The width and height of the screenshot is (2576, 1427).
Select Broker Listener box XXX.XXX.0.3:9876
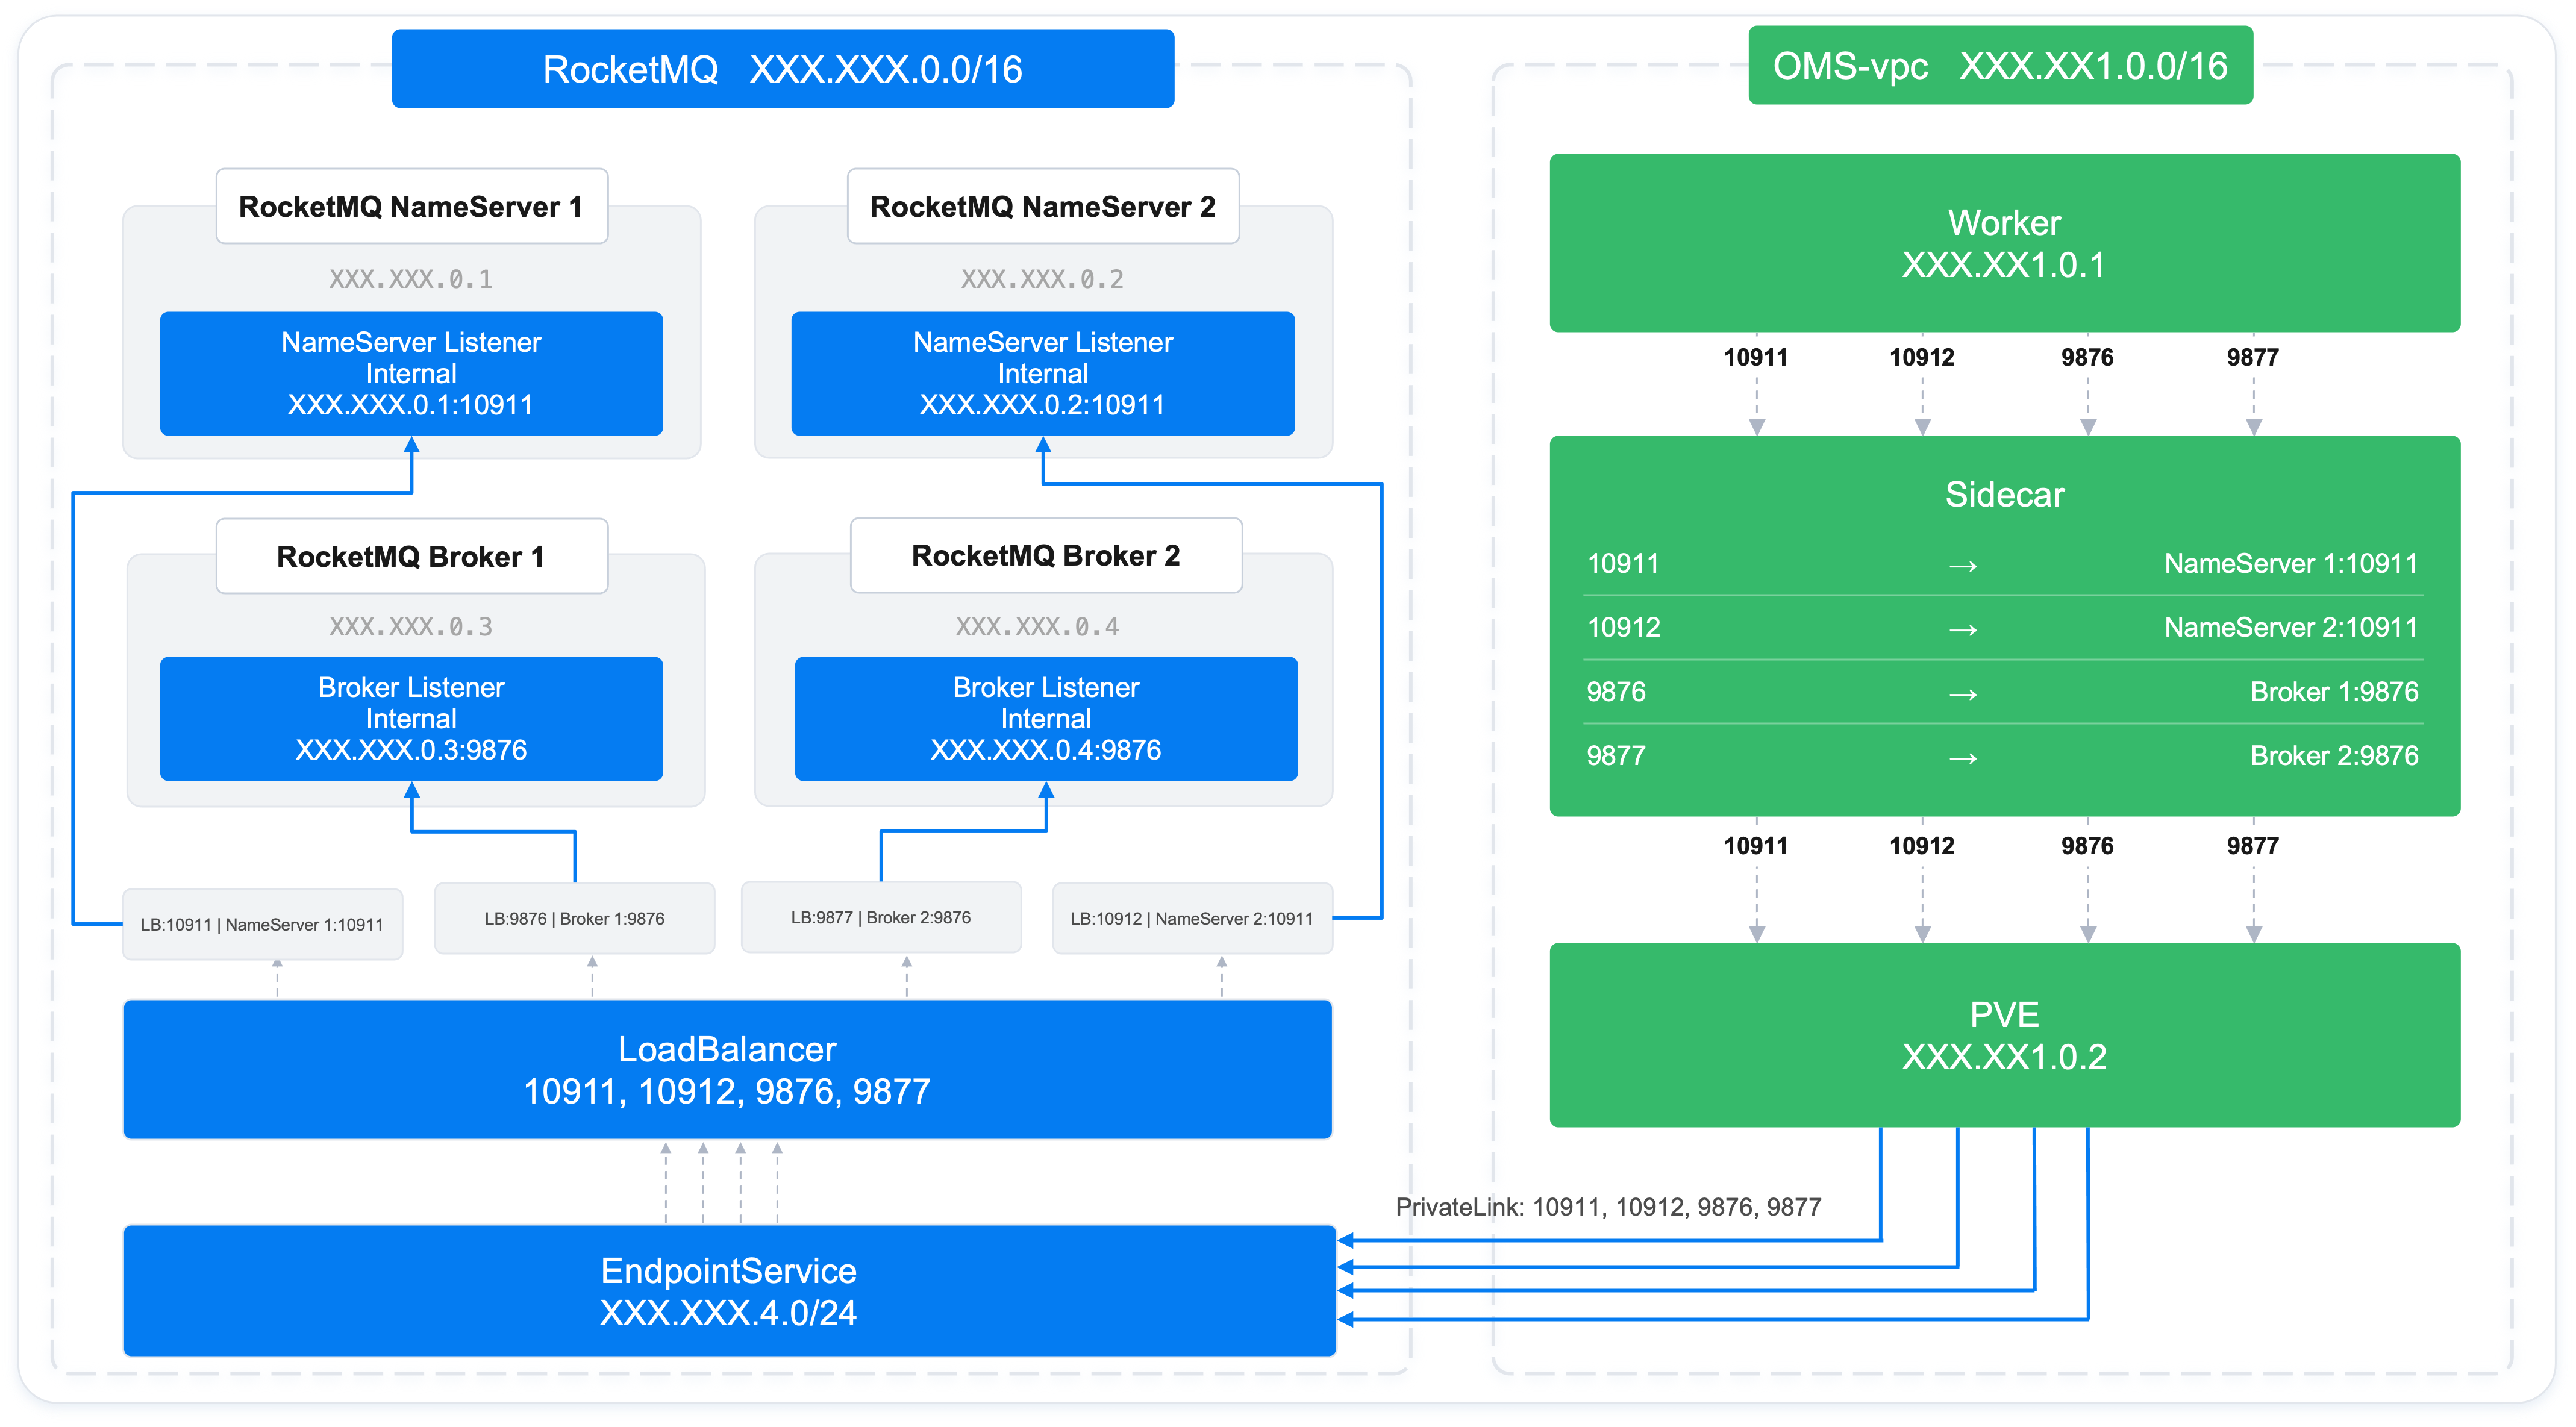point(411,718)
